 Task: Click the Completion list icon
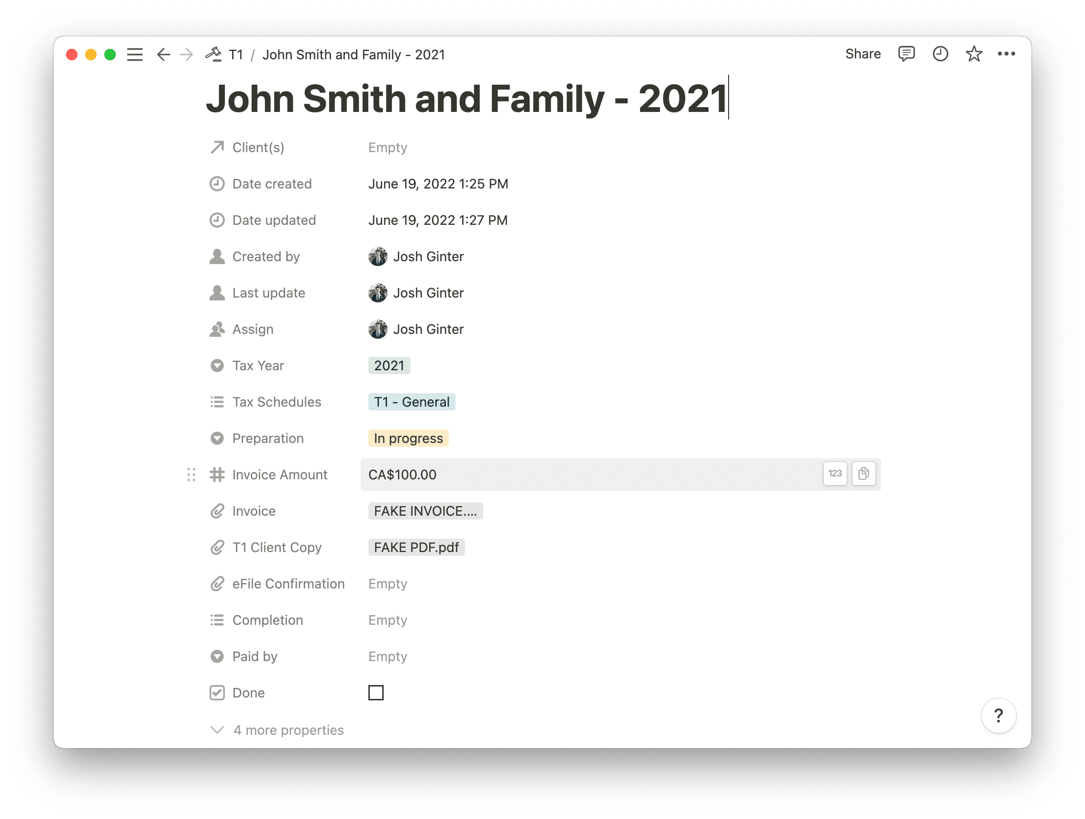(x=217, y=620)
